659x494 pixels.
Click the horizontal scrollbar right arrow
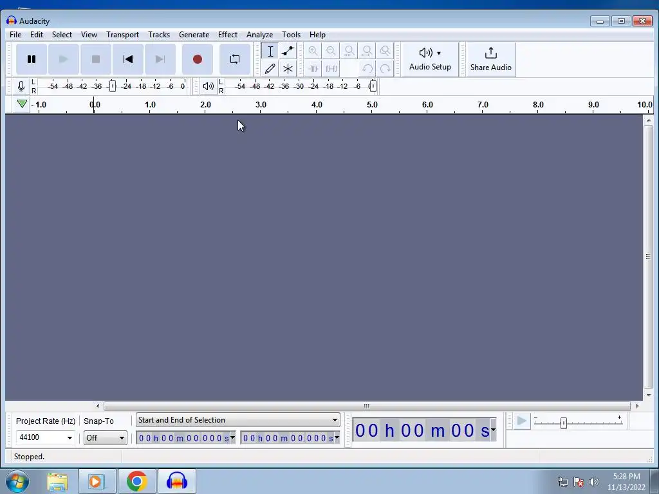637,406
